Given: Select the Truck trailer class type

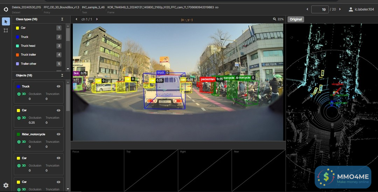Looking at the screenshot, I should [28, 55].
